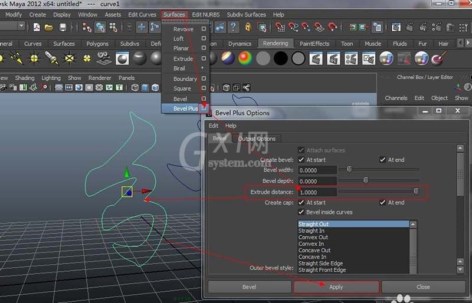Enable snap to points magnet icon
The width and height of the screenshot is (472, 303).
[x=306, y=27]
